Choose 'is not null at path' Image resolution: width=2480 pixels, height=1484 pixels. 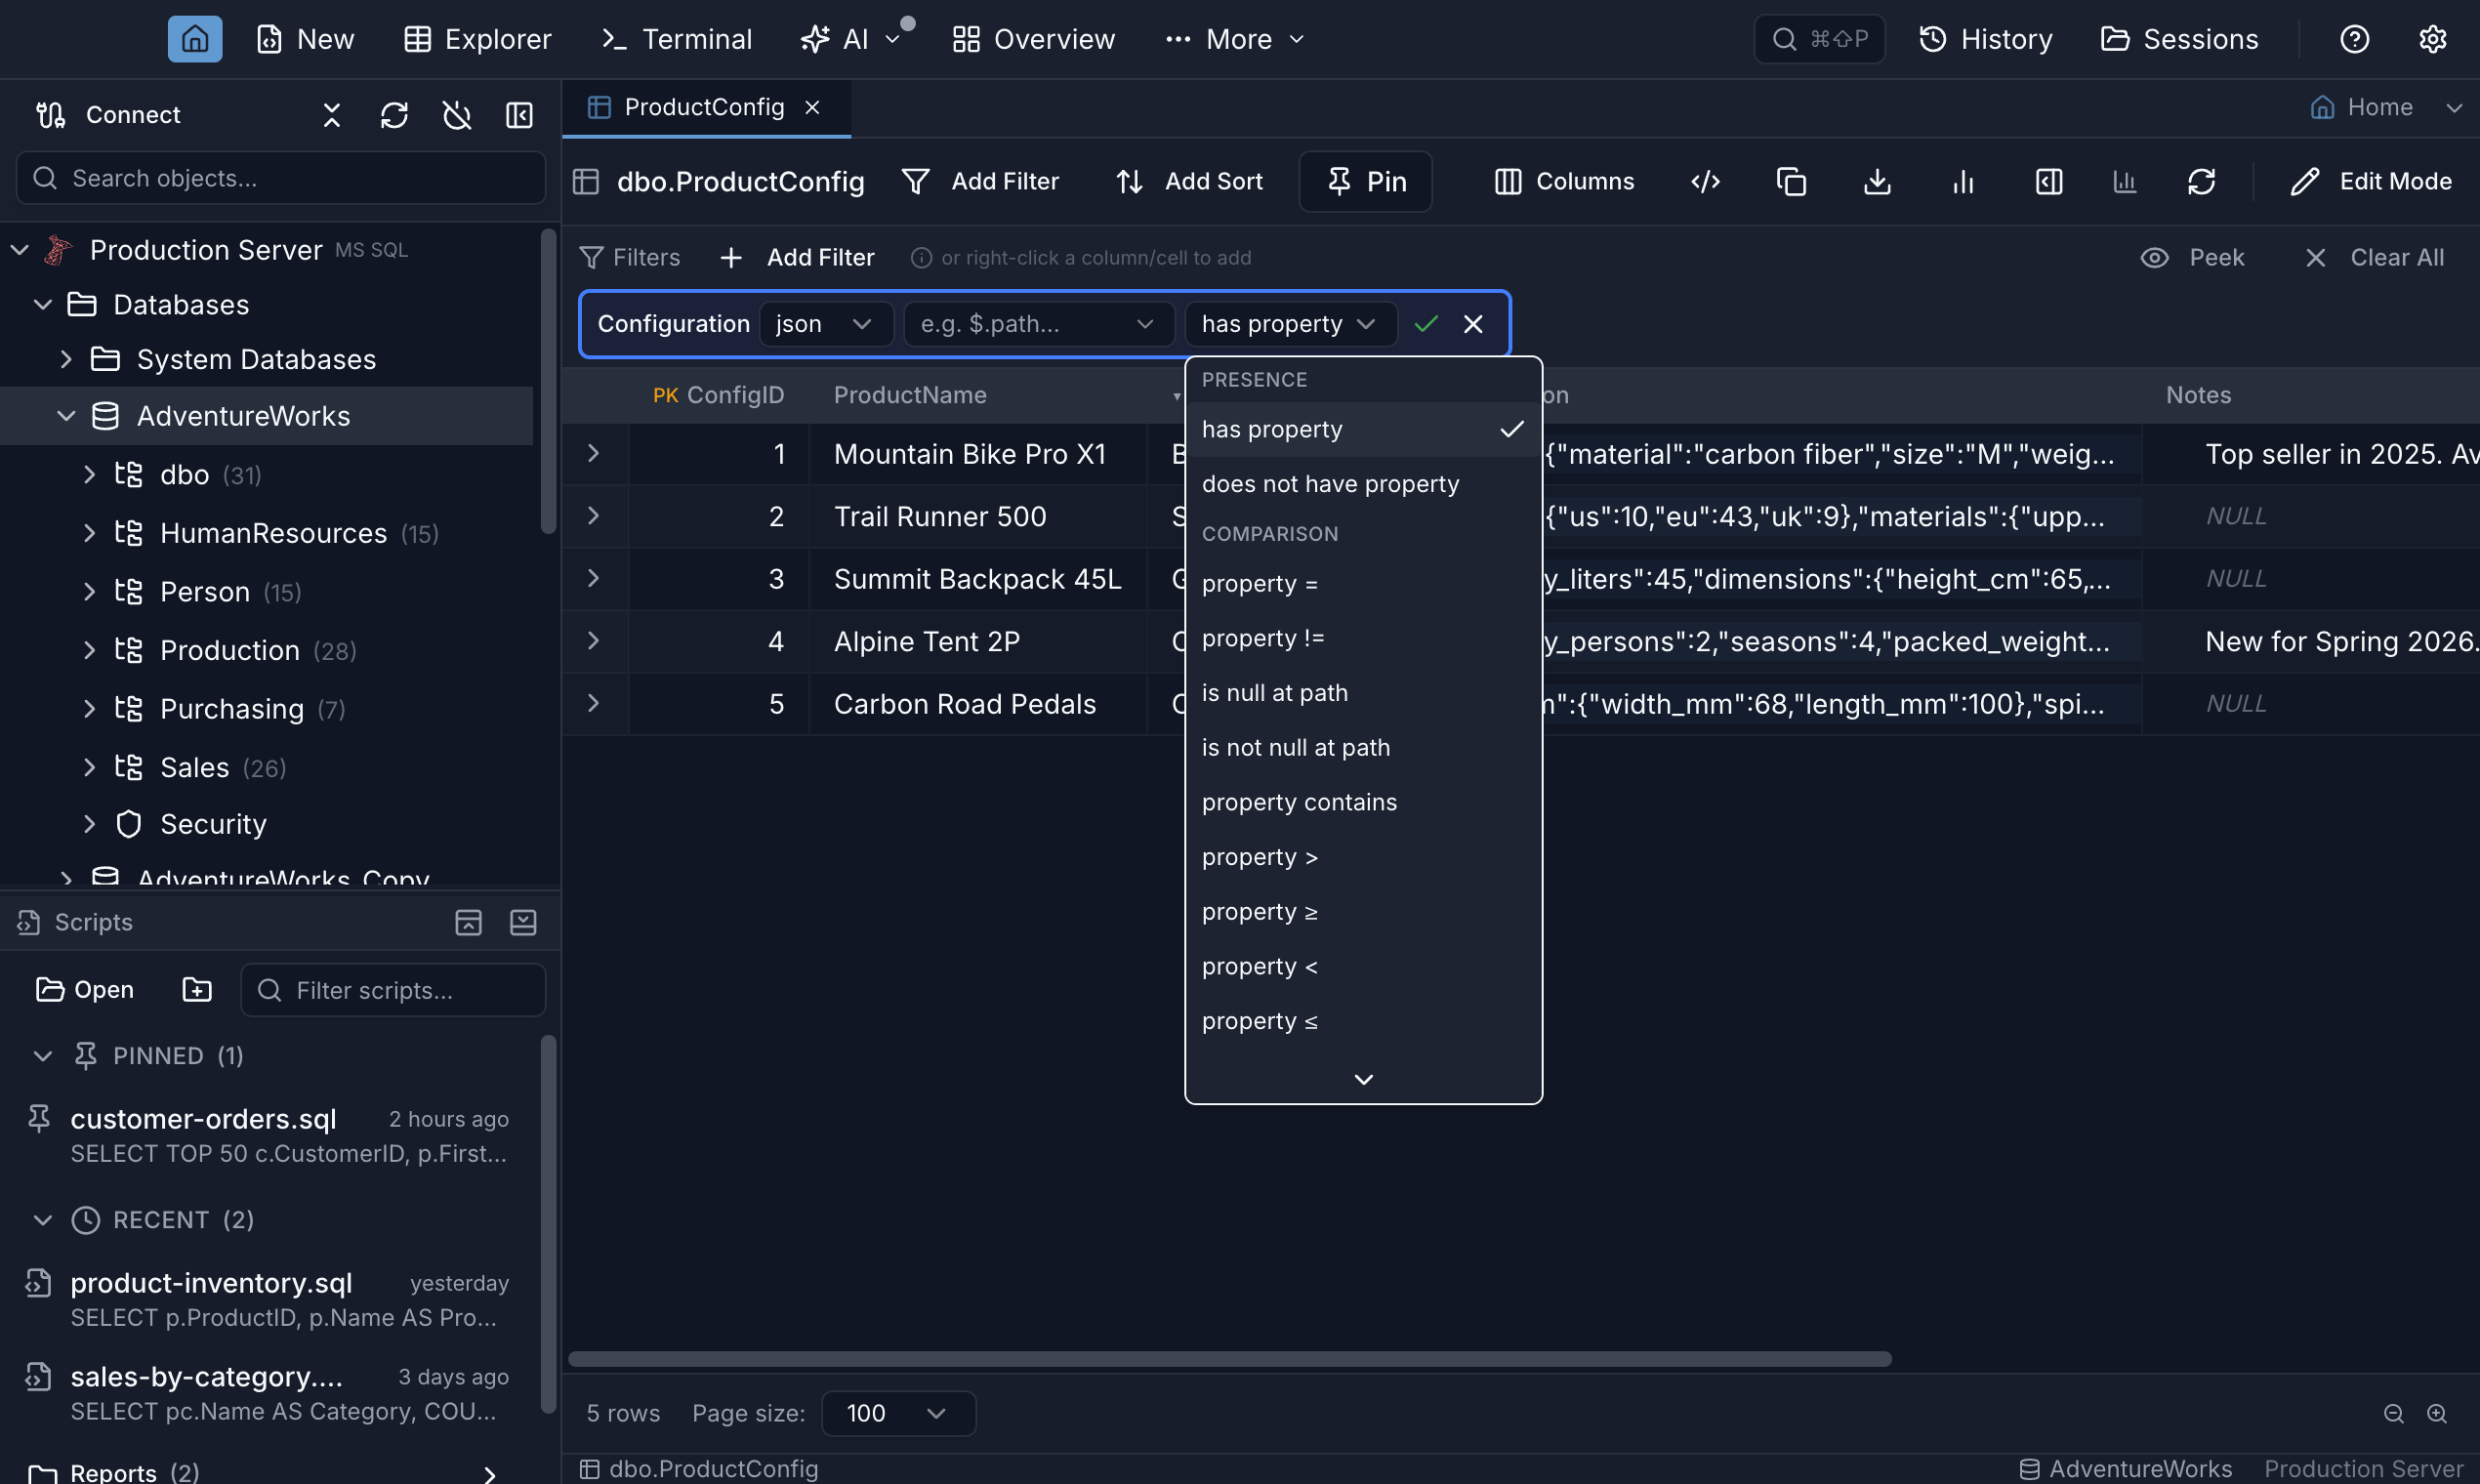(x=1362, y=747)
